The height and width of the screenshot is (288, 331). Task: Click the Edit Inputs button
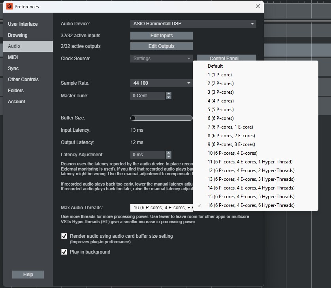[161, 35]
